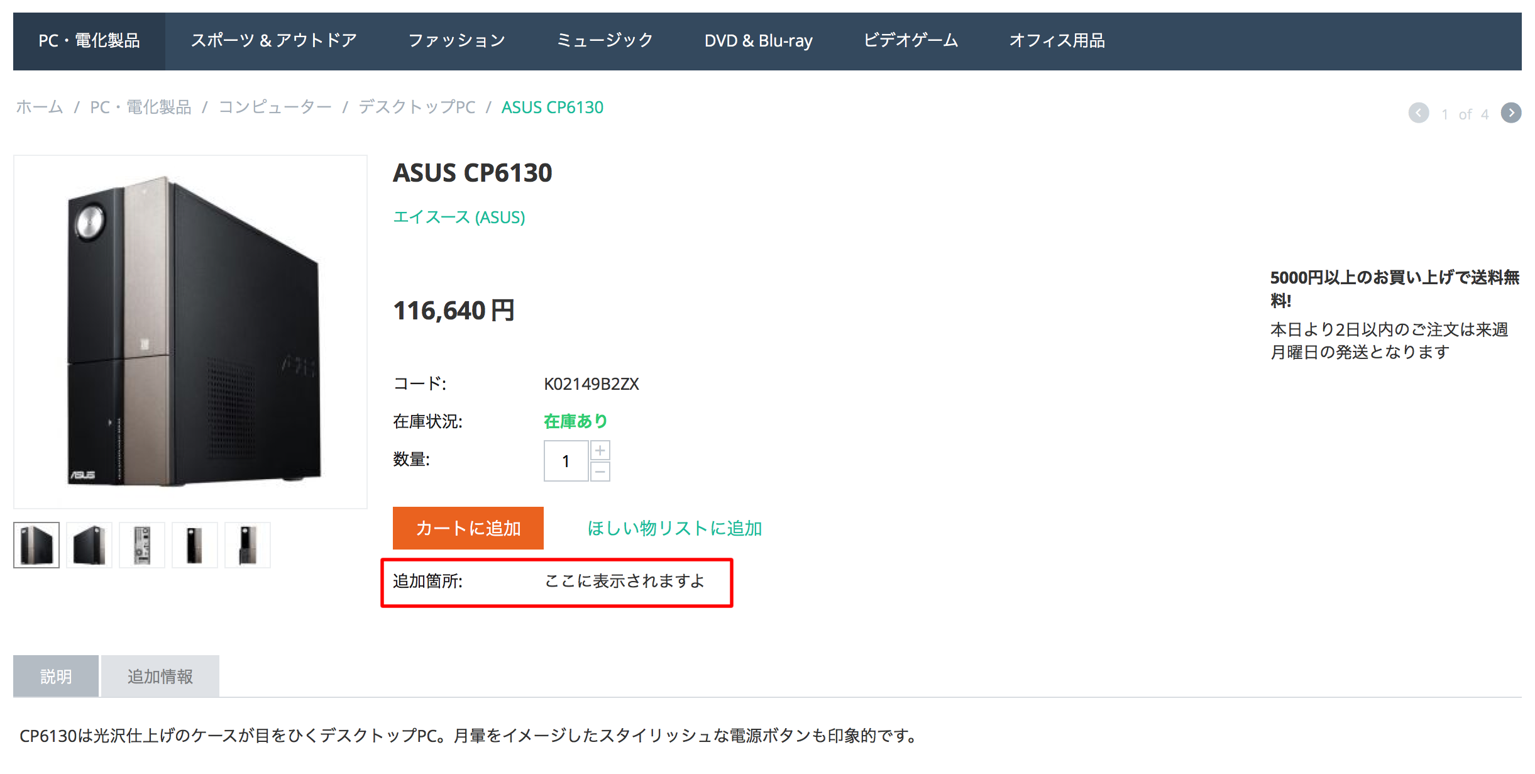Open PC・電化製品 breadcrumb link
This screenshot has height=774, width=1535.
[140, 108]
